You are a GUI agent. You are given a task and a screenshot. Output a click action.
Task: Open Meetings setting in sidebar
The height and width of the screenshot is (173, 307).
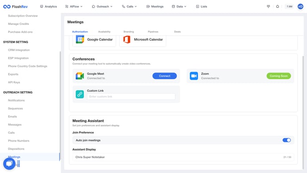click(x=14, y=157)
